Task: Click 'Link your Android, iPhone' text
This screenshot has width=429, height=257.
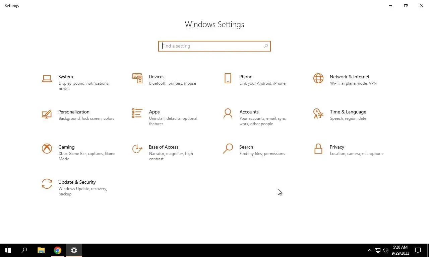Action: [262, 83]
